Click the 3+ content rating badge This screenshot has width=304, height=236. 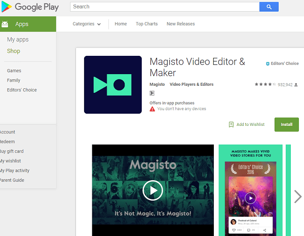[152, 93]
